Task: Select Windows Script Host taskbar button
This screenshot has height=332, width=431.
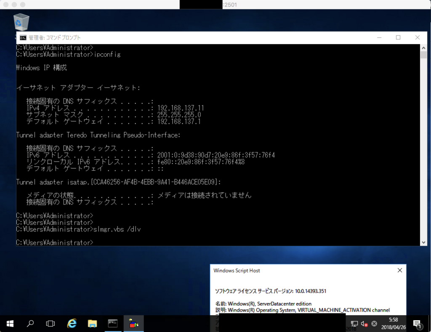Action: click(x=133, y=324)
